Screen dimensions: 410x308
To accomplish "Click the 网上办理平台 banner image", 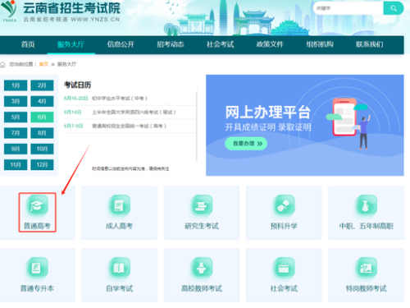I will [x=305, y=125].
